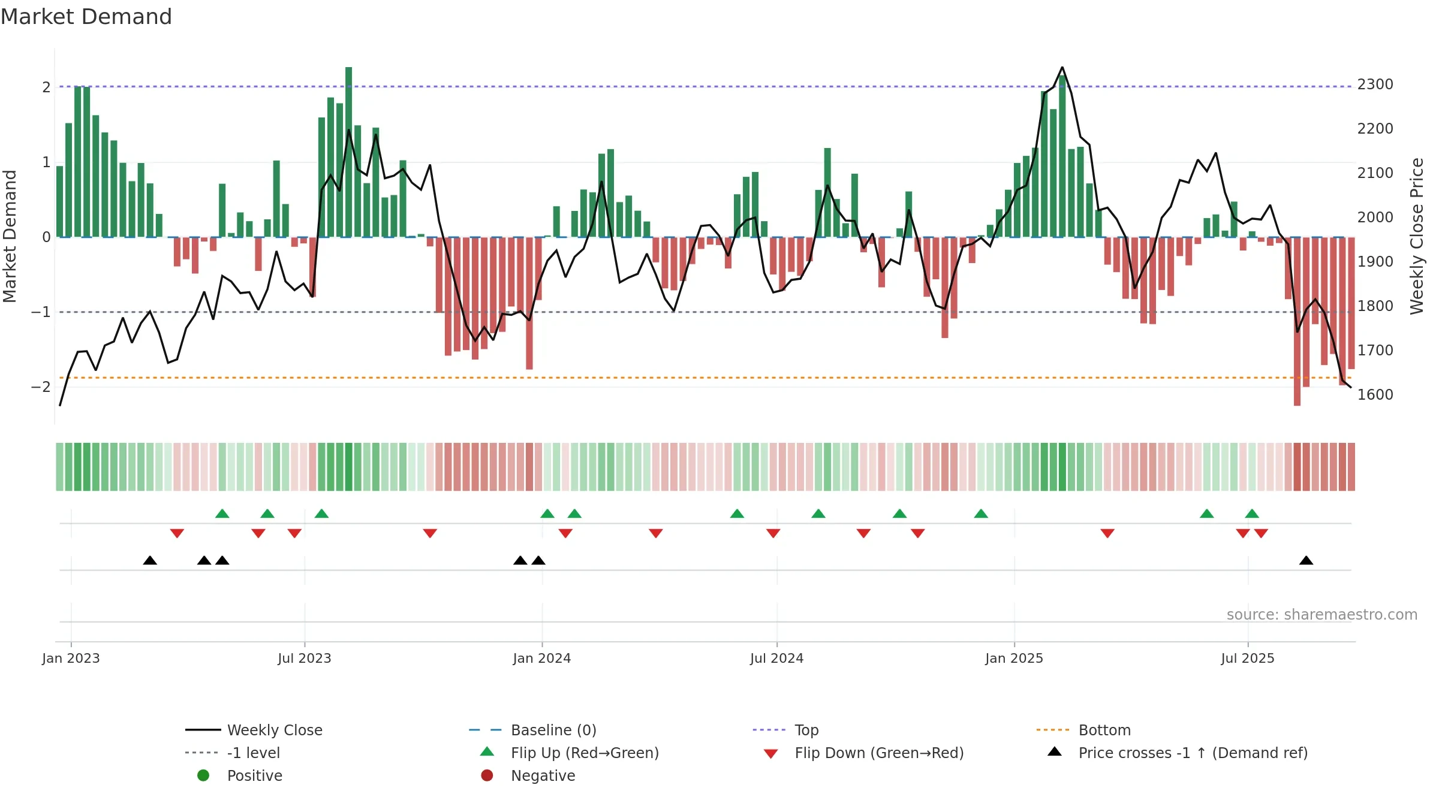Click the last red flip-down marker
The image size is (1439, 809).
[1261, 533]
